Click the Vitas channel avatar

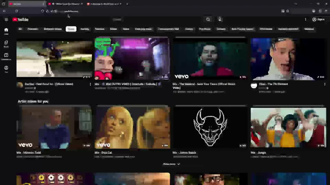click(x=254, y=85)
